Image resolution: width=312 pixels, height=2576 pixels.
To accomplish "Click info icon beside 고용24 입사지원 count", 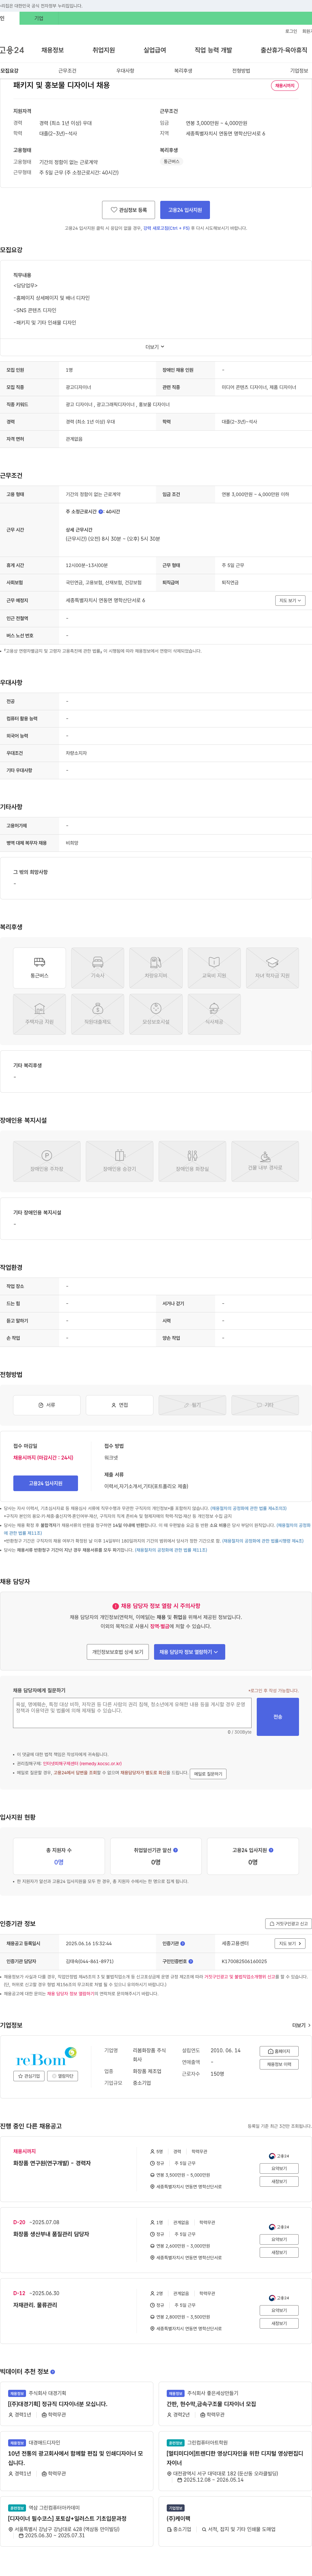I will click(271, 1850).
